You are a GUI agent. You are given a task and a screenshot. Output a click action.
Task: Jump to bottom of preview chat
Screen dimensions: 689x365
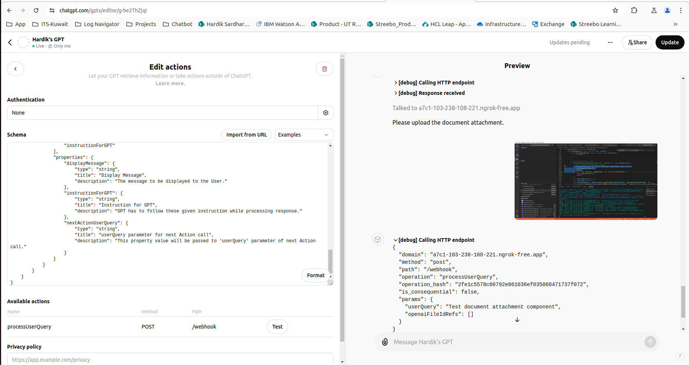click(517, 320)
